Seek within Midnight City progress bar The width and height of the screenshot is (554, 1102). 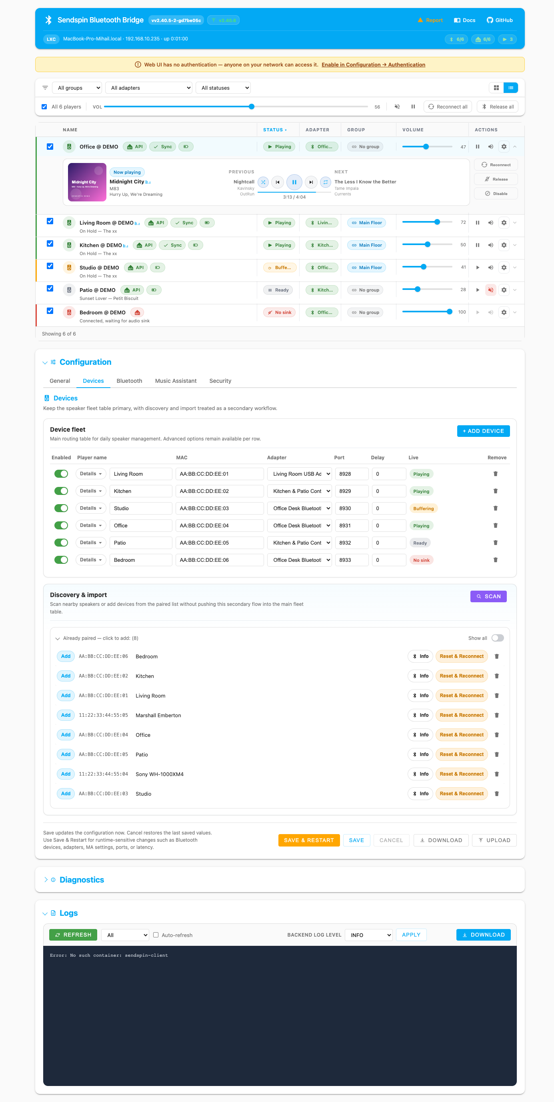click(x=294, y=193)
